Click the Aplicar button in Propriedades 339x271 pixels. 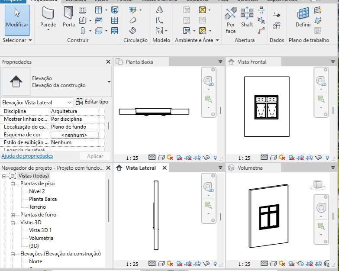[95, 156]
